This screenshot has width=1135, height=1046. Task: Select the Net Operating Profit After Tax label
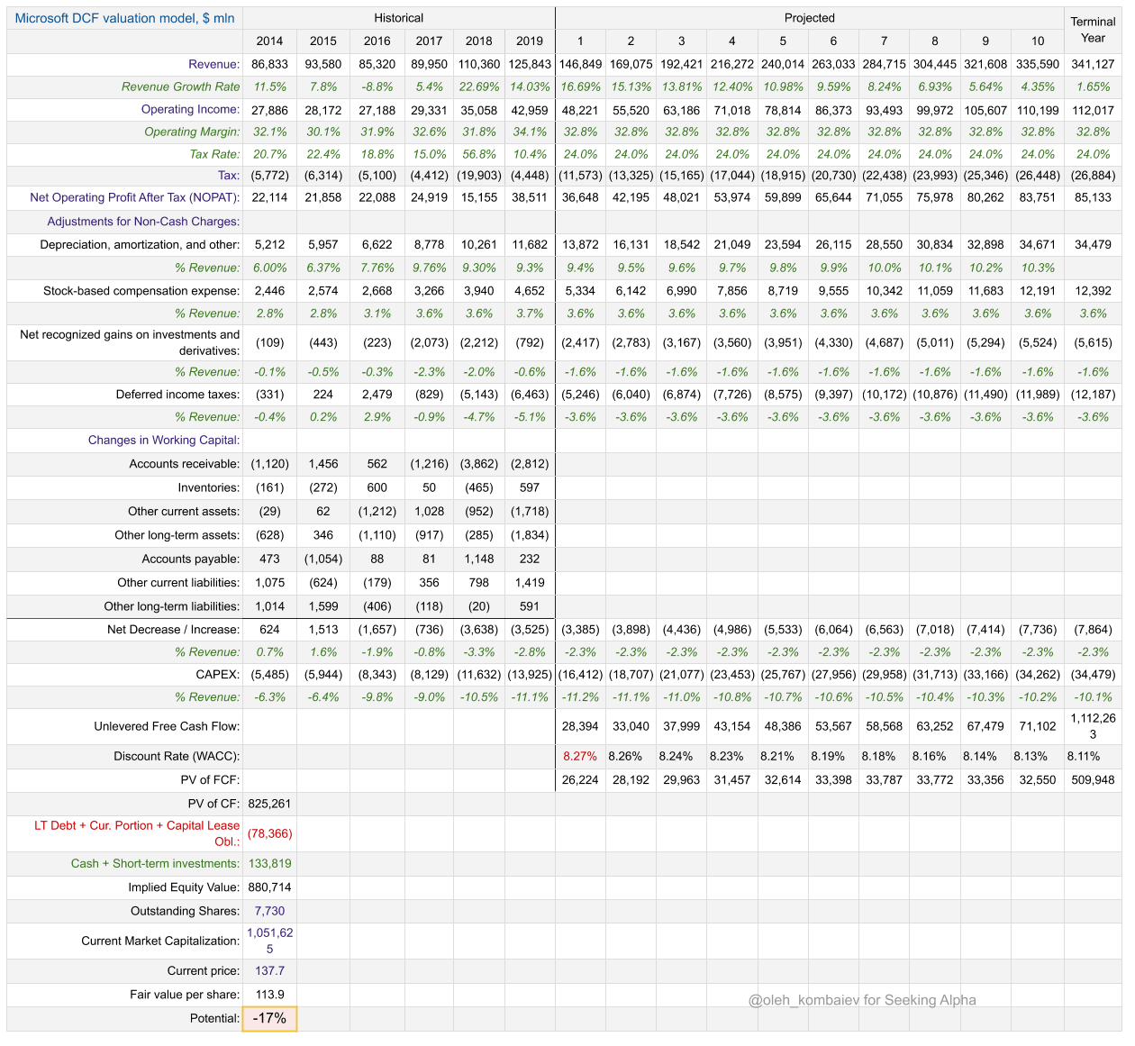tap(135, 197)
